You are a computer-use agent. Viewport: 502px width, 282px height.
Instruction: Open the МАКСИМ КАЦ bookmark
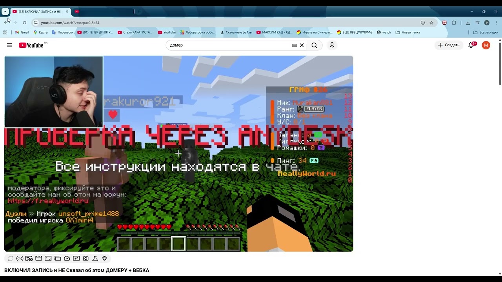tap(274, 33)
